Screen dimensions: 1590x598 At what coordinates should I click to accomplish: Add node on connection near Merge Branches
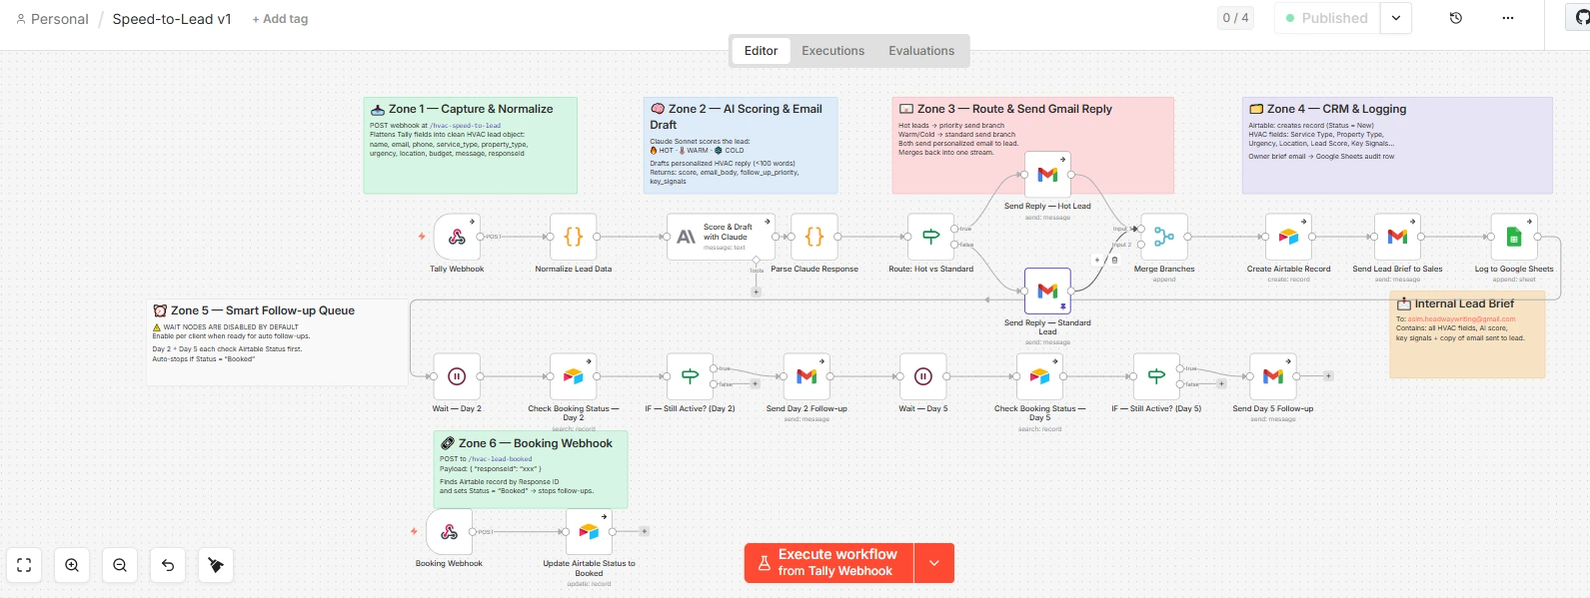pos(1097,260)
